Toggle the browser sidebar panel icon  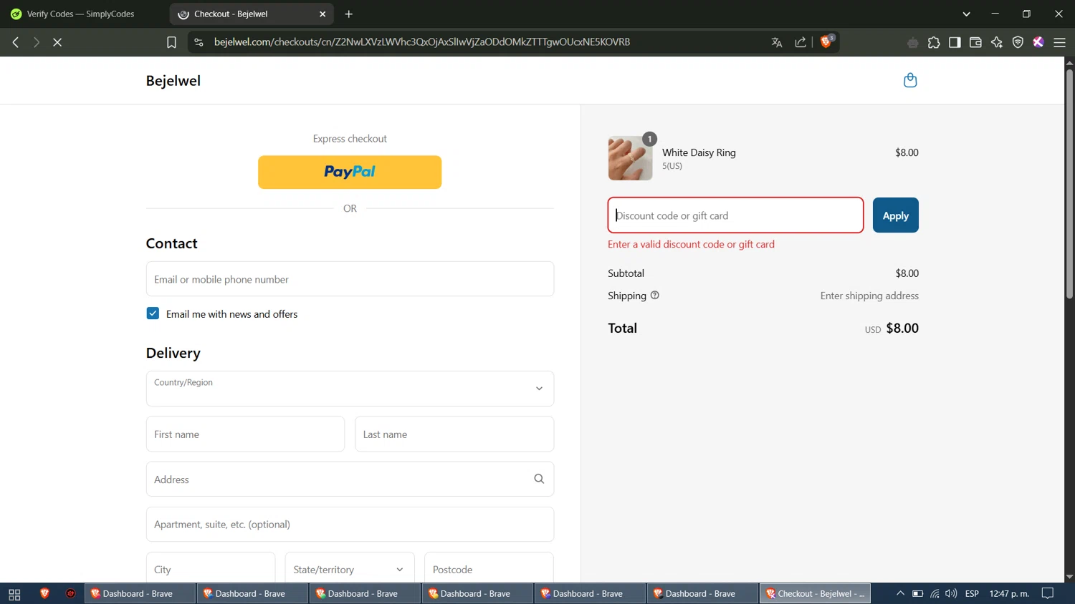pos(955,42)
